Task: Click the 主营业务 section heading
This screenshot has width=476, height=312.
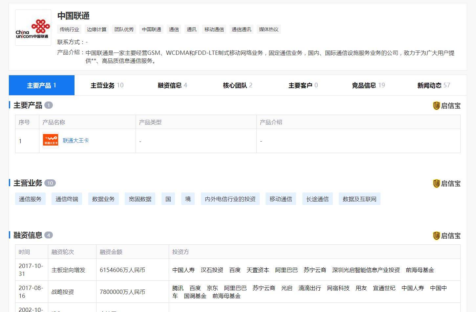Action: pyautogui.click(x=28, y=183)
